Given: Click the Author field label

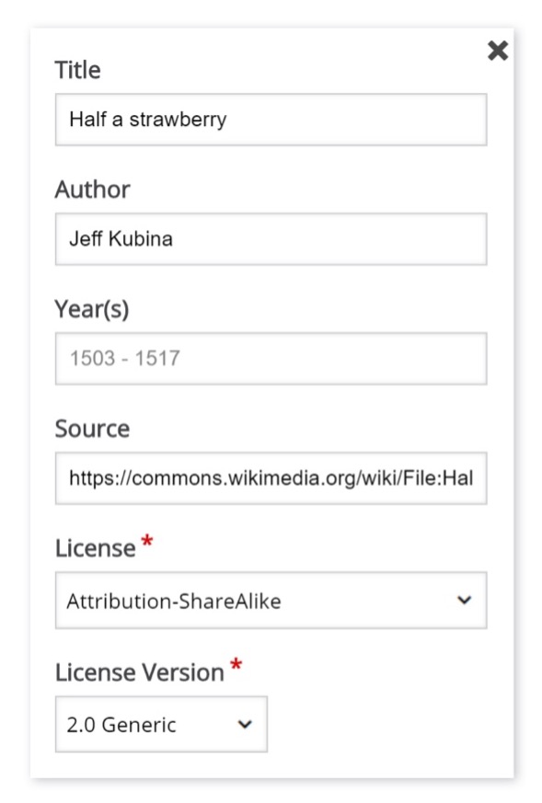Looking at the screenshot, I should tap(93, 189).
